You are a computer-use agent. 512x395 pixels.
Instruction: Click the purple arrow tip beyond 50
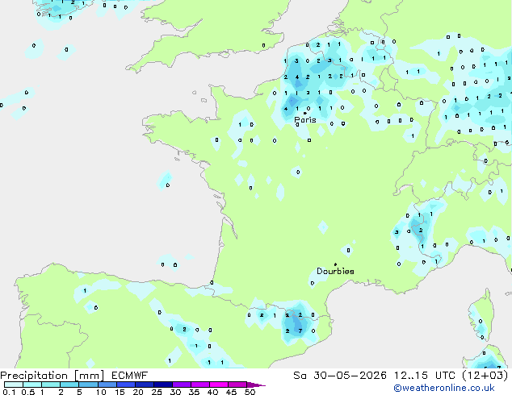point(258,385)
